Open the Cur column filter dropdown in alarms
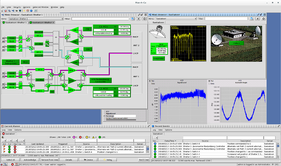This screenshot has width=281, height=166. point(10,141)
